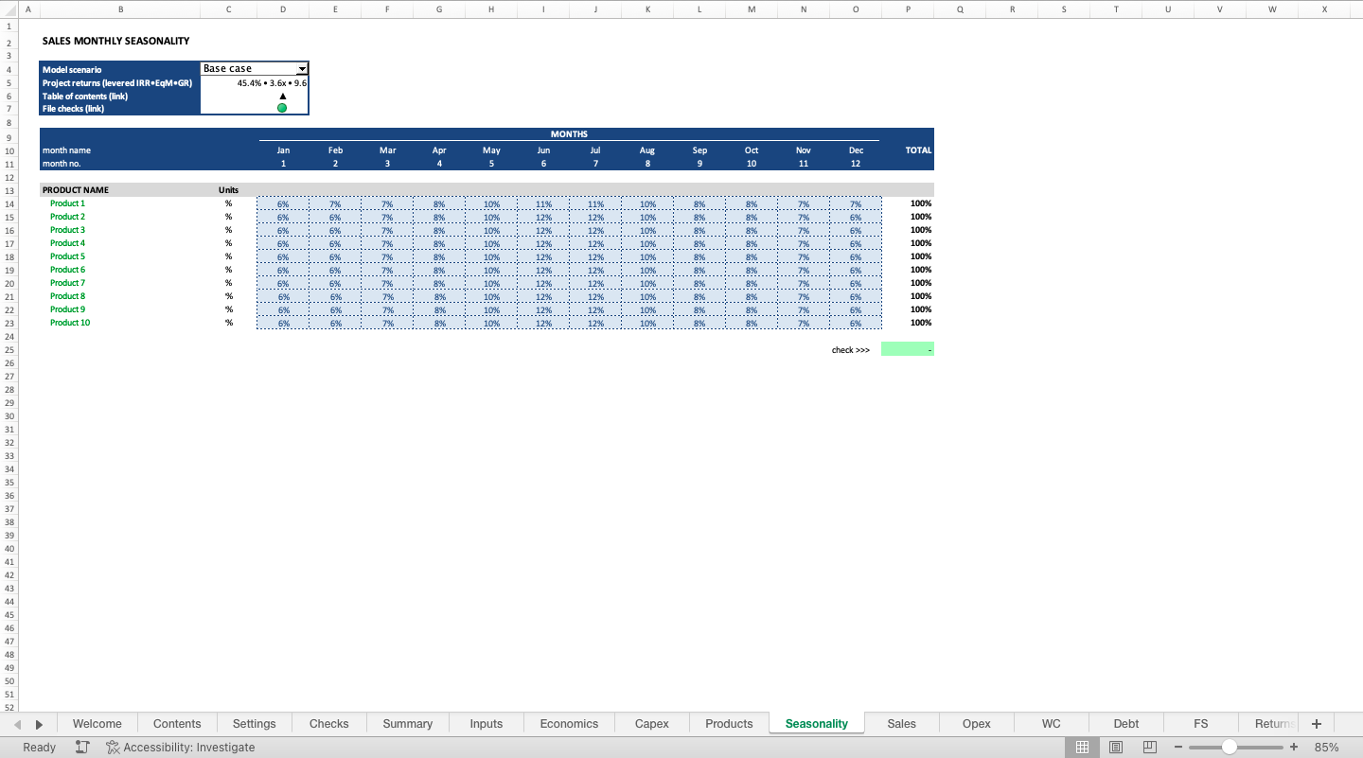This screenshot has width=1363, height=758.
Task: Click the MONTHS header label
Action: (569, 134)
